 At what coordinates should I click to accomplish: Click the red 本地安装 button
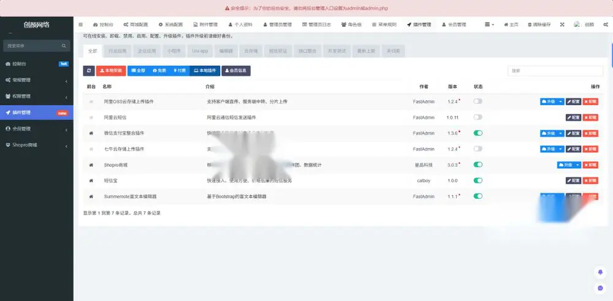111,71
